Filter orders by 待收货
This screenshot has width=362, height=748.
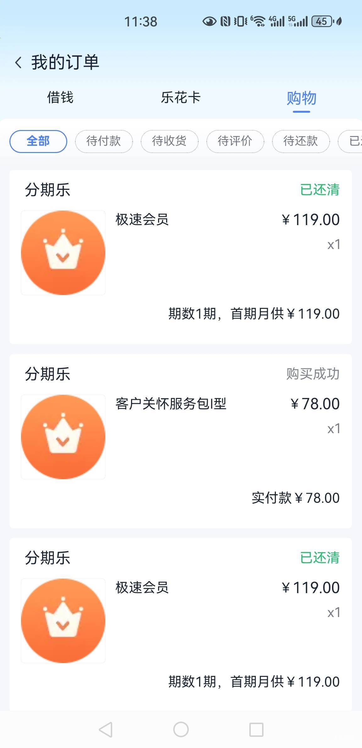click(x=169, y=141)
